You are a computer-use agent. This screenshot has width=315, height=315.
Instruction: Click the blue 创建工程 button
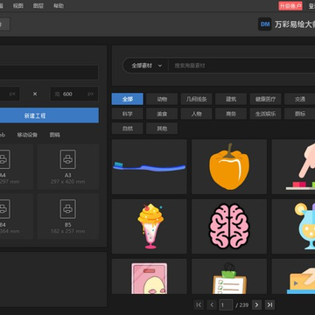(49, 115)
